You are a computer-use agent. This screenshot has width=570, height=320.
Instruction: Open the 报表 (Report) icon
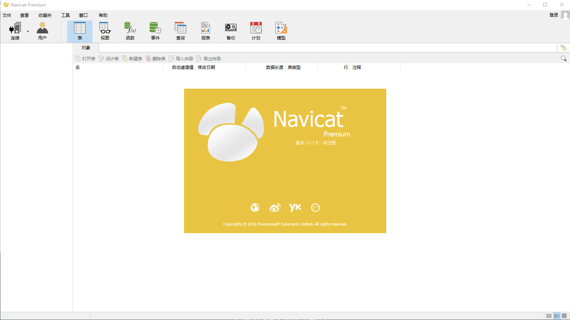click(206, 31)
